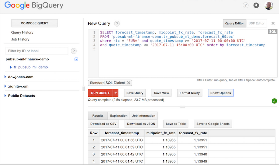Click the Google BigQuery logo
The image size is (279, 165).
(34, 5)
